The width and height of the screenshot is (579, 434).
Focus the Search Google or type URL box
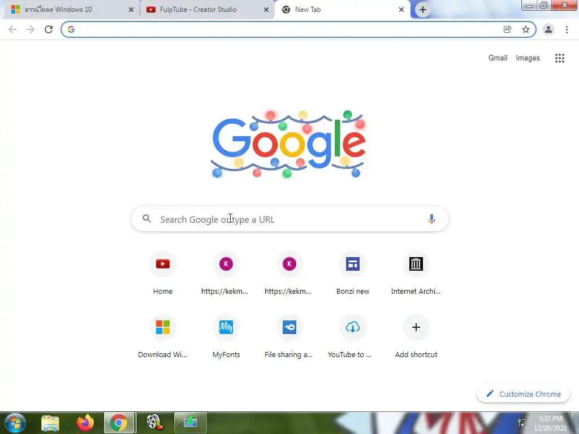click(x=289, y=219)
